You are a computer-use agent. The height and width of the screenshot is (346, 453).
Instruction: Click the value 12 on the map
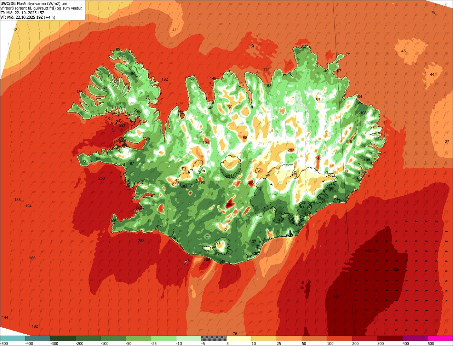(15, 30)
